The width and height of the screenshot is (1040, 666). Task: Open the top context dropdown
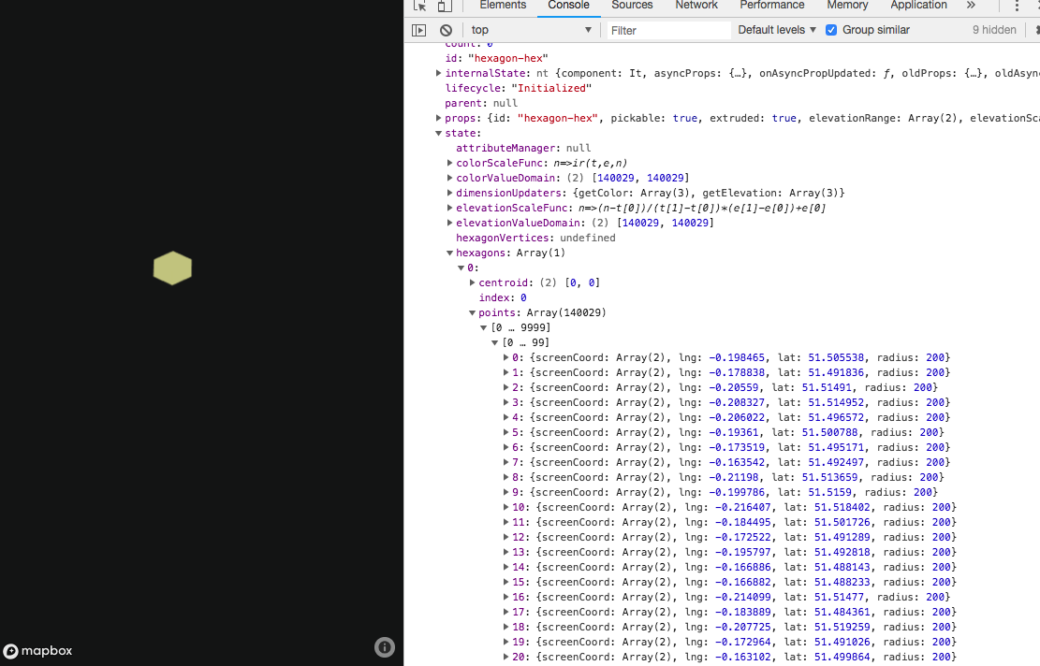531,30
